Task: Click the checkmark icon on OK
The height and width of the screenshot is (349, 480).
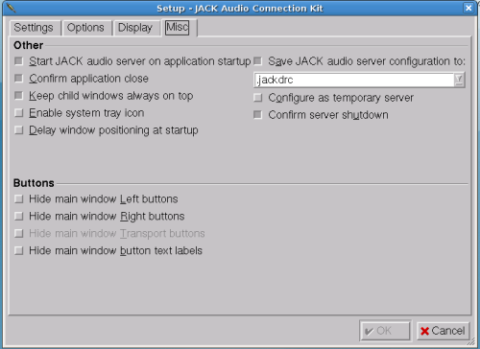Action: (x=369, y=332)
